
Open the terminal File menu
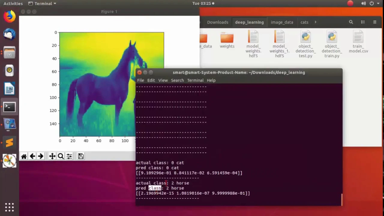pyautogui.click(x=140, y=80)
